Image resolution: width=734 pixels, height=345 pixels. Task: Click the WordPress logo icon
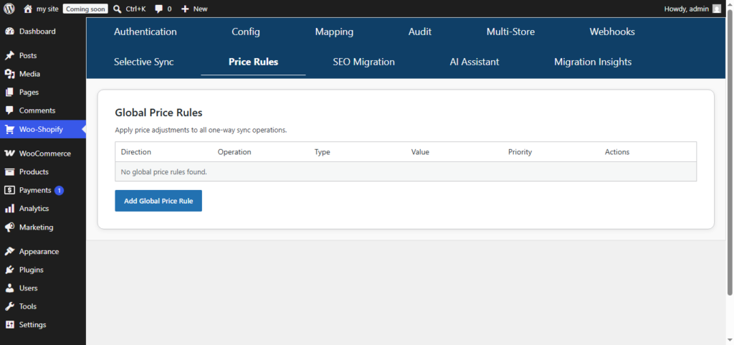tap(9, 9)
